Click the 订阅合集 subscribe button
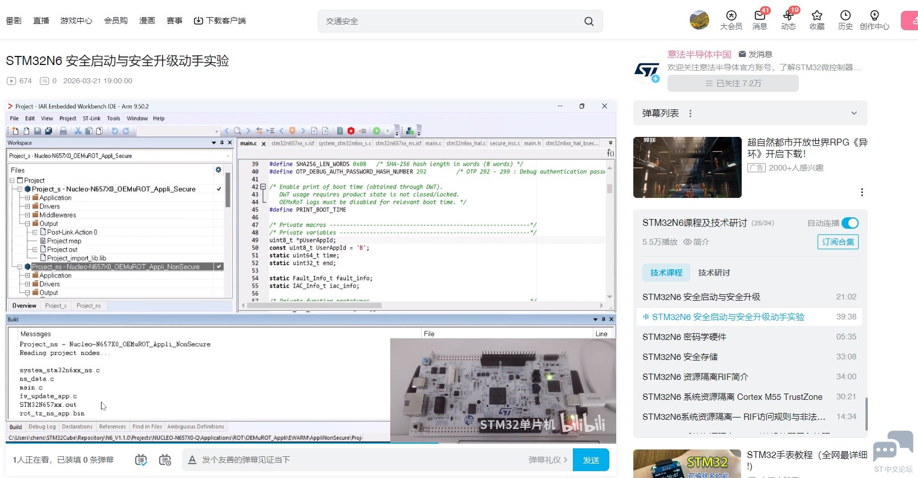 pyautogui.click(x=838, y=242)
